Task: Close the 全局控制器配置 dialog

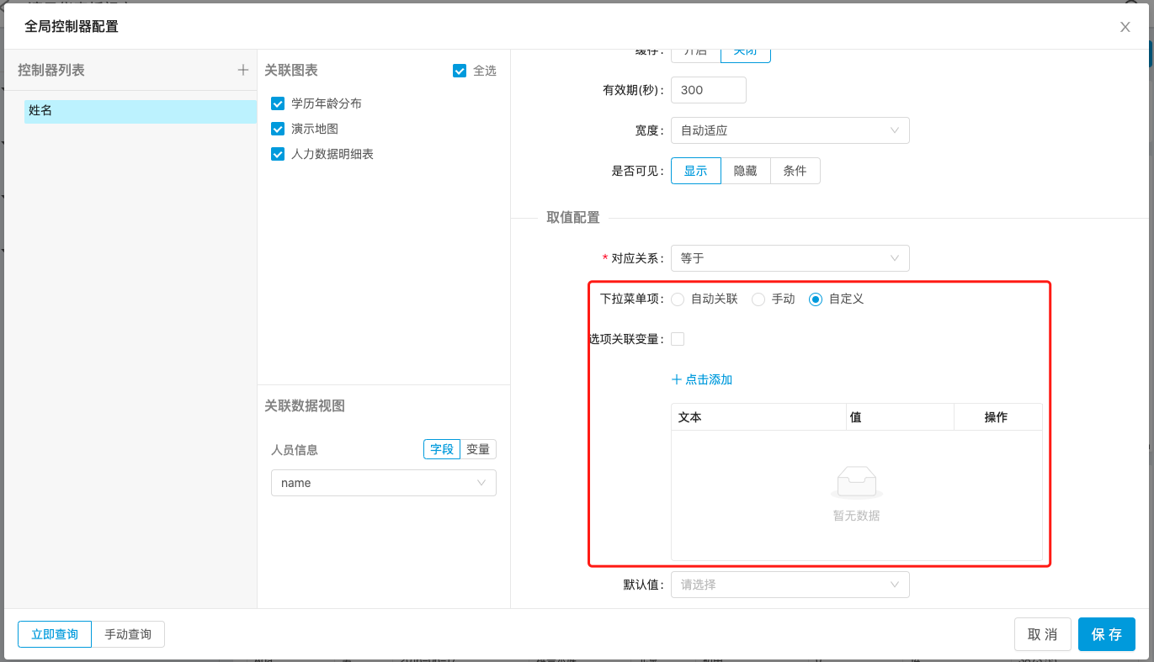Action: (1125, 27)
